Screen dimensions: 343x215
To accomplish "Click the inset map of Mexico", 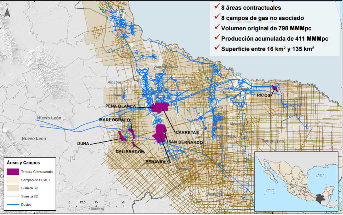I will 296,181.
